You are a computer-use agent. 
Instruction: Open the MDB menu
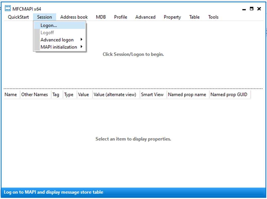click(101, 17)
